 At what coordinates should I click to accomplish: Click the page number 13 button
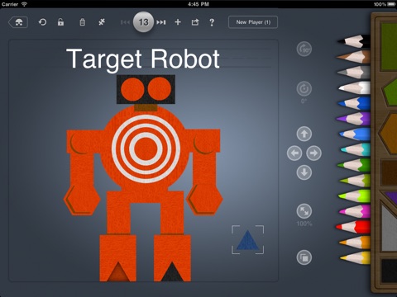click(143, 22)
